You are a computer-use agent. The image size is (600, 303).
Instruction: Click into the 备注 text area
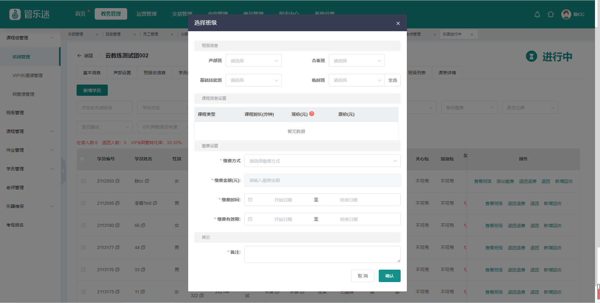coord(322,254)
